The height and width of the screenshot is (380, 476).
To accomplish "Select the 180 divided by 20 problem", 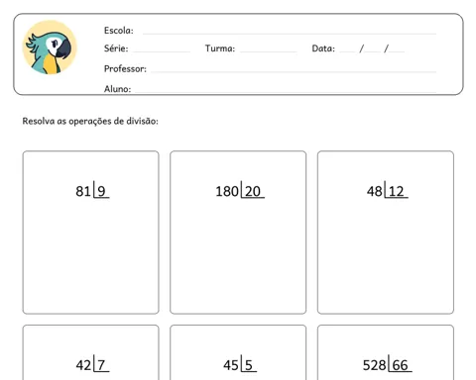I will click(x=238, y=233).
